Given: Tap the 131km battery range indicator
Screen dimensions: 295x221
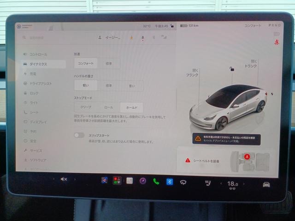Looking at the screenshot, I should click(189, 26).
